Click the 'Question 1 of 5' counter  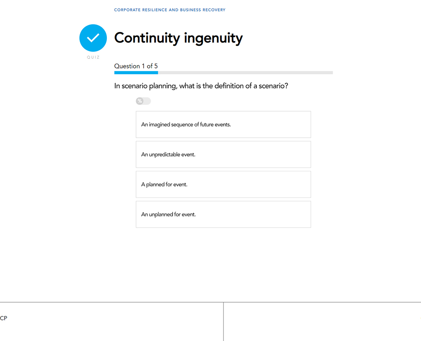coord(136,66)
